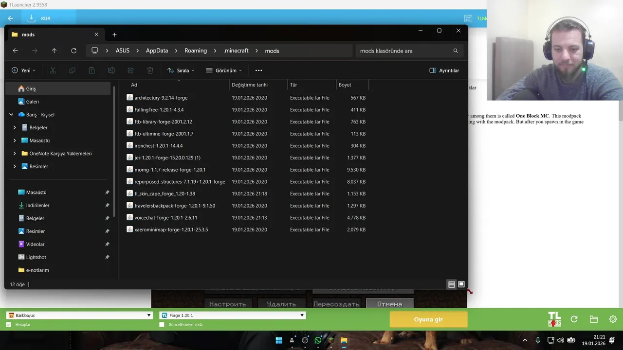Click the Отмена button behind Explorer
This screenshot has width=623, height=350.
pos(389,304)
